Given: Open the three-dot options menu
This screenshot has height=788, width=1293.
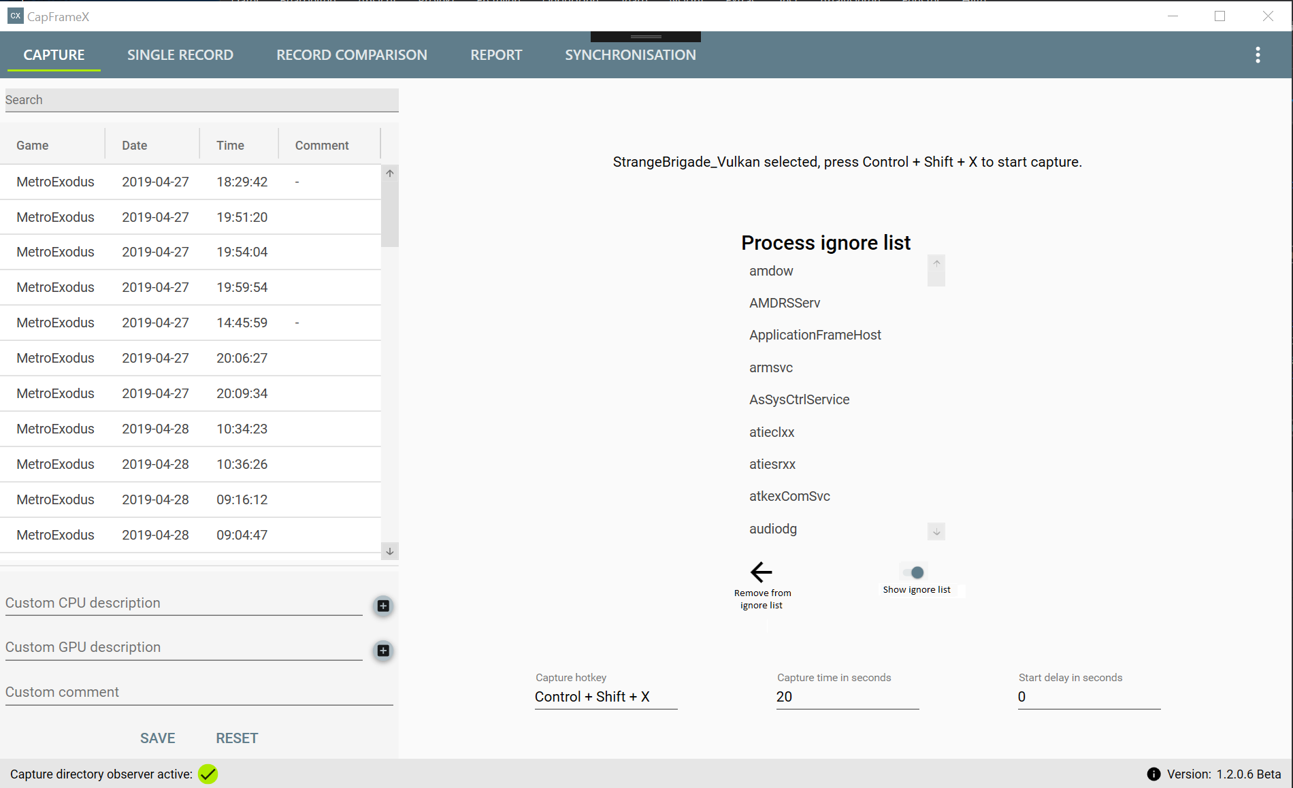Looking at the screenshot, I should pos(1258,55).
